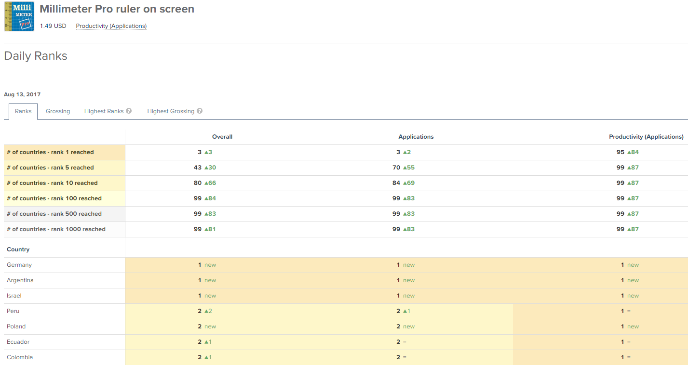The height and width of the screenshot is (365, 688).
Task: Click the Overall value 99 in rank 100 reached row
Action: click(x=198, y=198)
